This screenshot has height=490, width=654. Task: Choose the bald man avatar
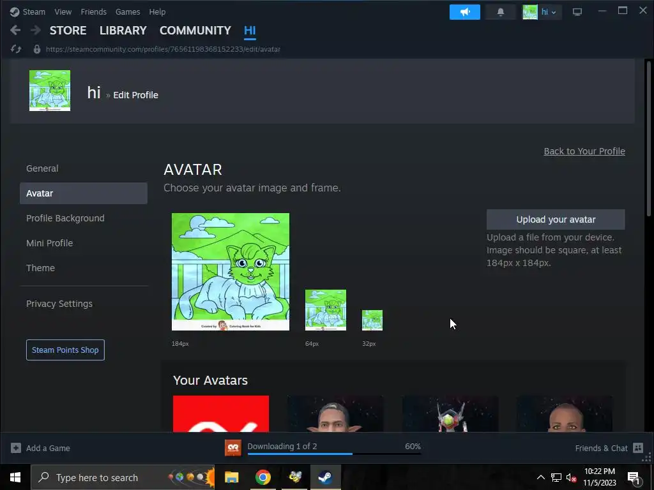click(x=565, y=413)
